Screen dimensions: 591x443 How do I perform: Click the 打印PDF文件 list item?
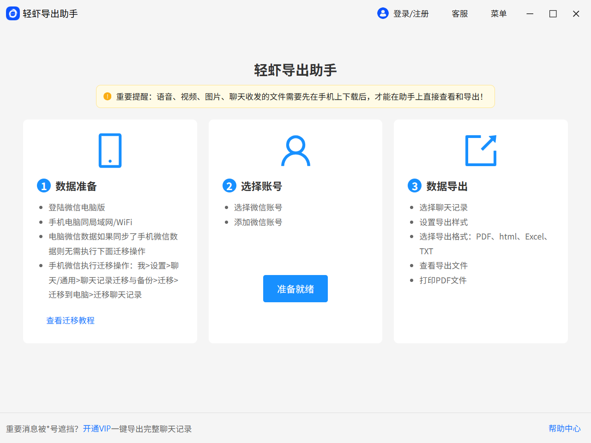tap(443, 281)
